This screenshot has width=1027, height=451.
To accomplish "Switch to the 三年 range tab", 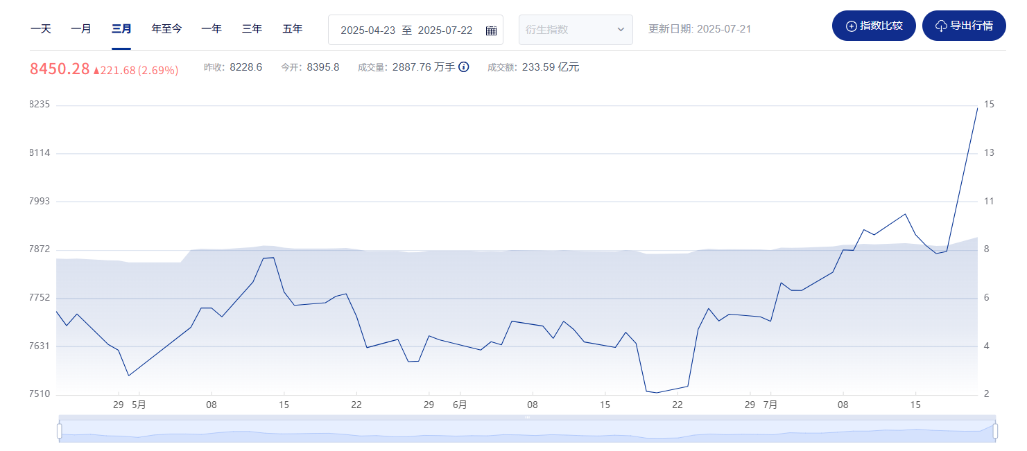I will coord(252,29).
